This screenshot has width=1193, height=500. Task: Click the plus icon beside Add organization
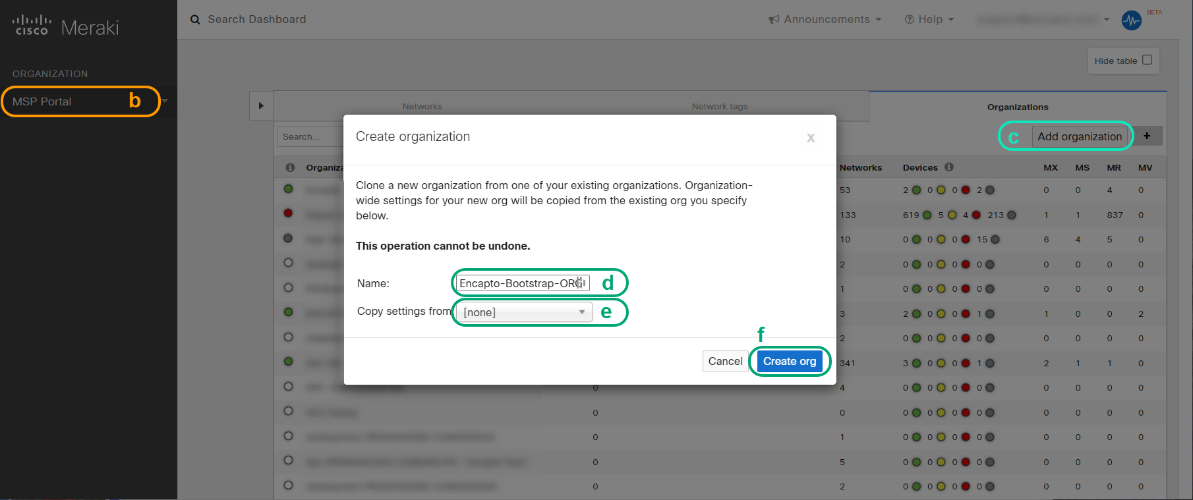click(1147, 136)
